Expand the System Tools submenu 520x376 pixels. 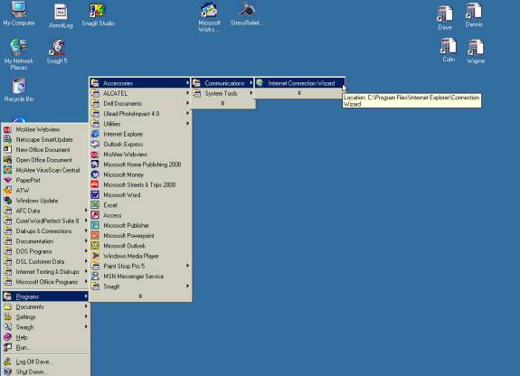[x=222, y=93]
